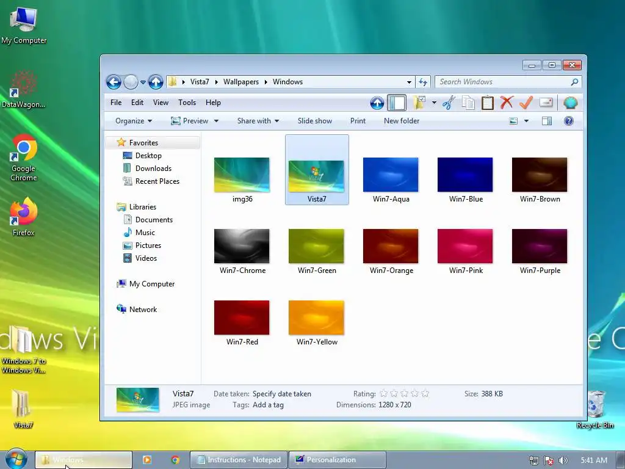Open Desktop in Favorites
Image resolution: width=625 pixels, height=469 pixels.
click(x=148, y=156)
